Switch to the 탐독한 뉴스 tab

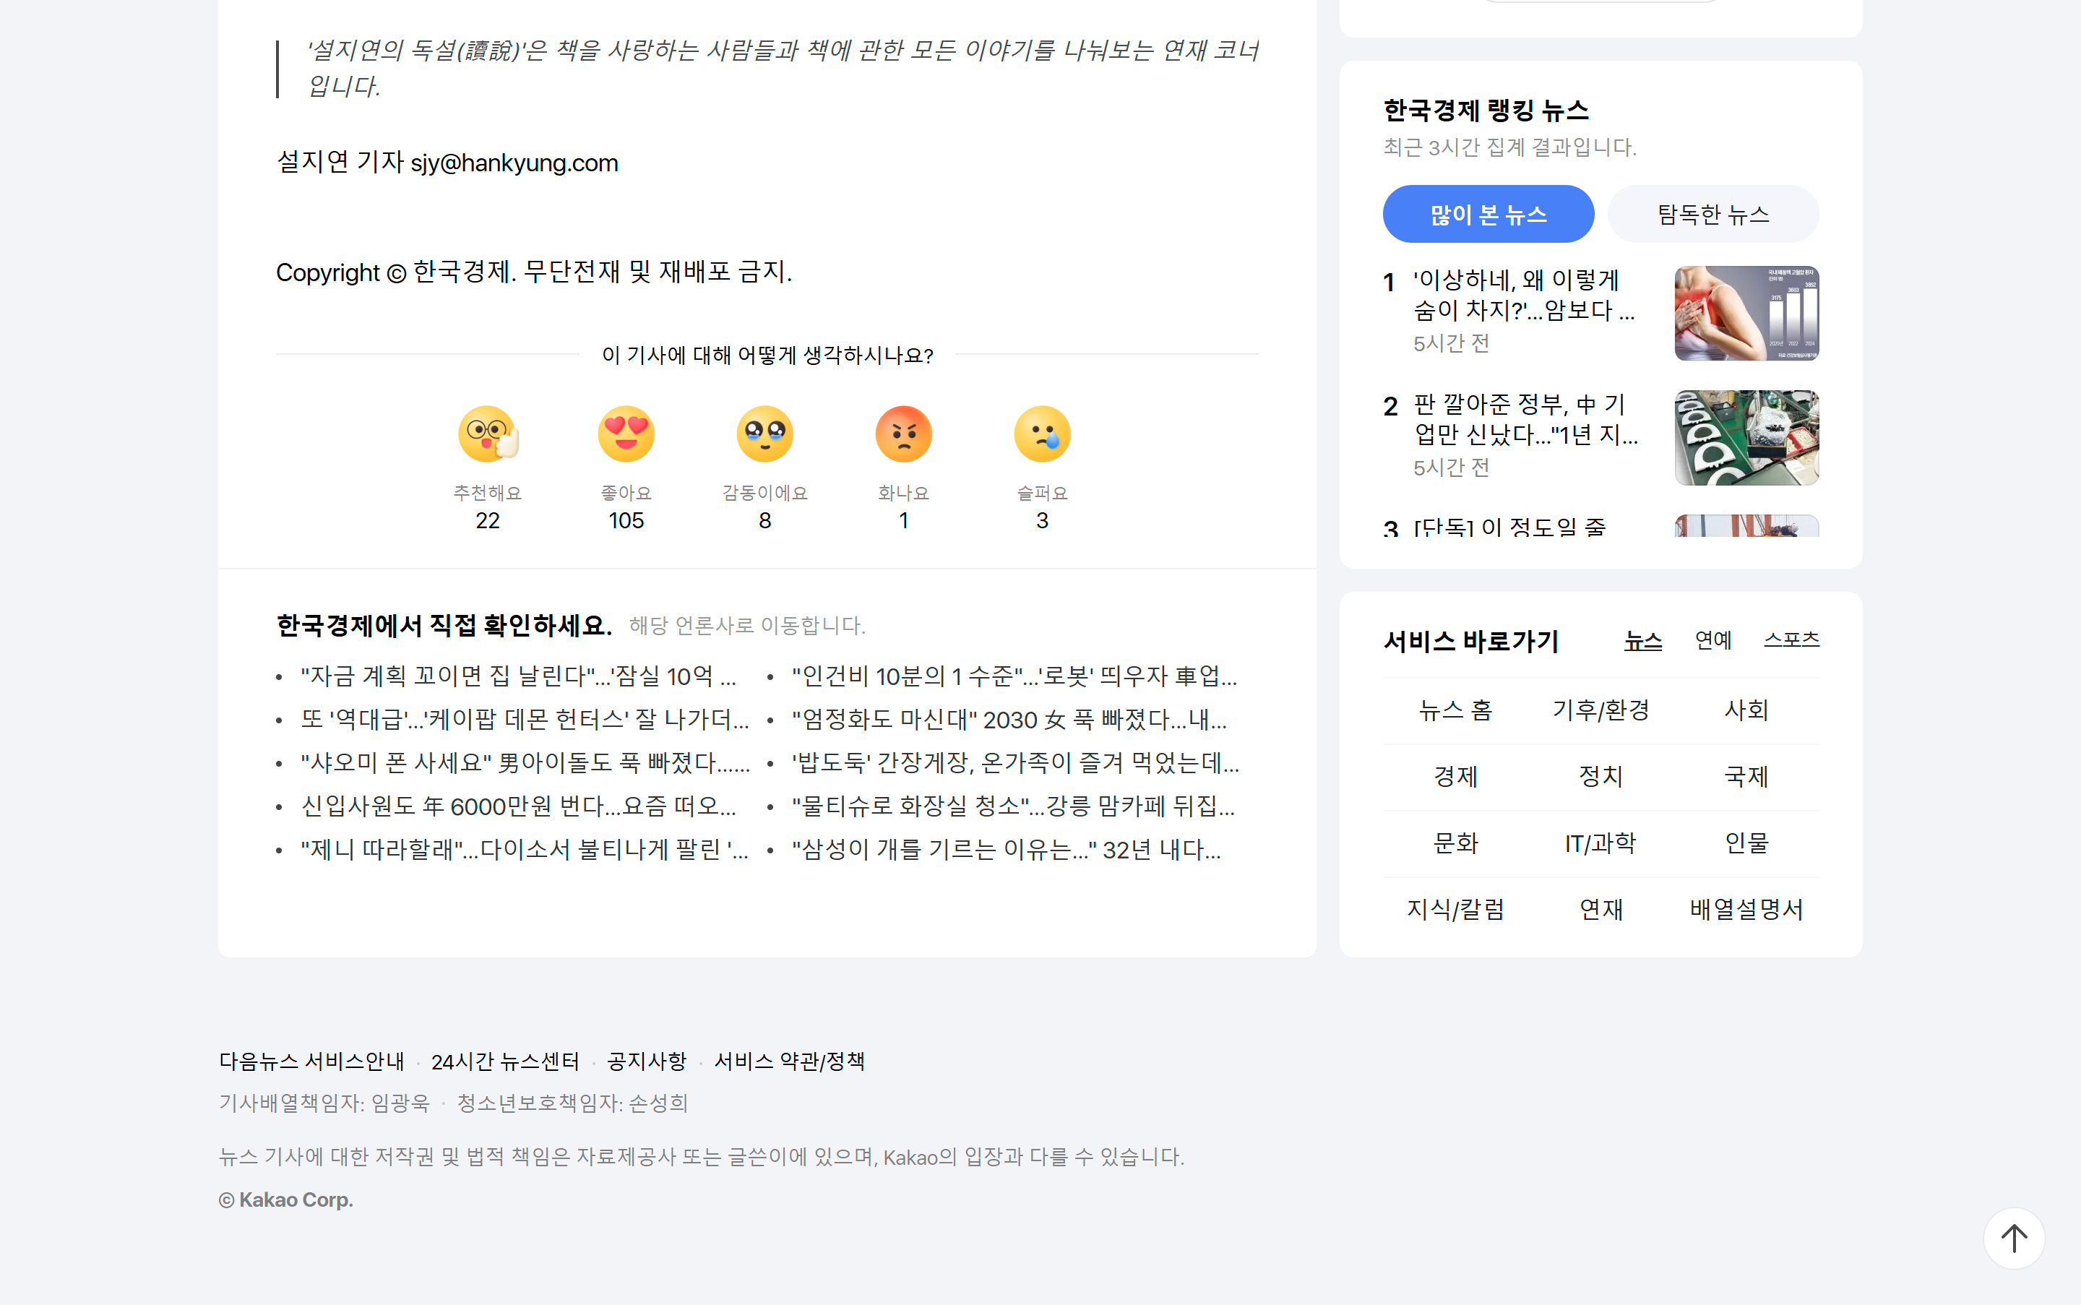point(1712,214)
